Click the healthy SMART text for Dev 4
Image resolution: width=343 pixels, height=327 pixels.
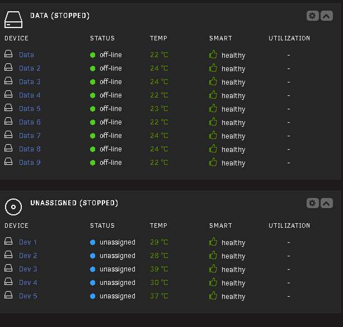[x=233, y=283]
